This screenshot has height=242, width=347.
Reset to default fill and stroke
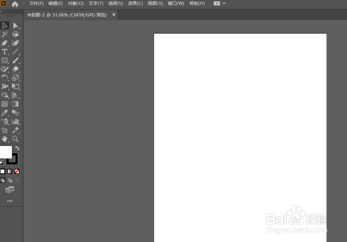coord(2,163)
